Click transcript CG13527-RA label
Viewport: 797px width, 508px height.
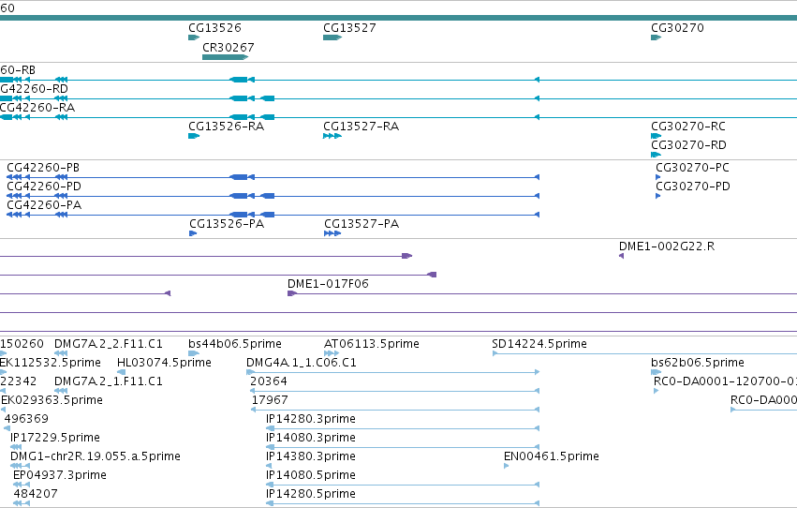[x=361, y=127]
